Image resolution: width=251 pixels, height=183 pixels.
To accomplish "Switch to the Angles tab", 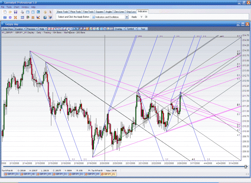I will tap(109, 12).
